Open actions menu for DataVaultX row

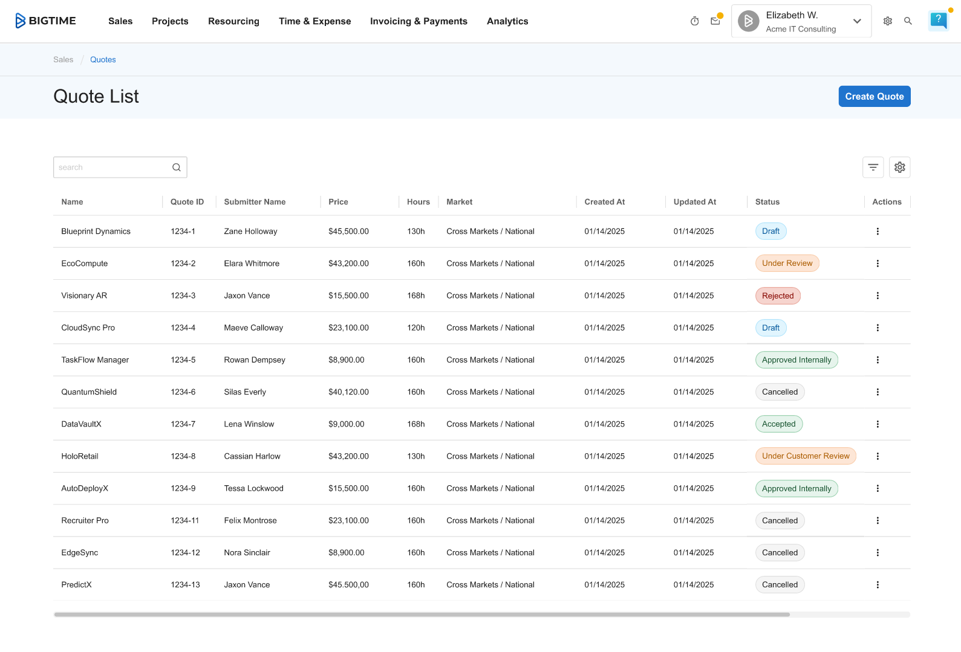[x=878, y=424]
